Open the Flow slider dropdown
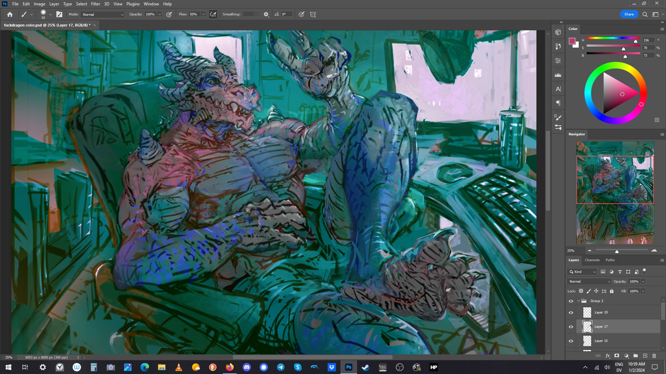This screenshot has height=374, width=666. [203, 14]
